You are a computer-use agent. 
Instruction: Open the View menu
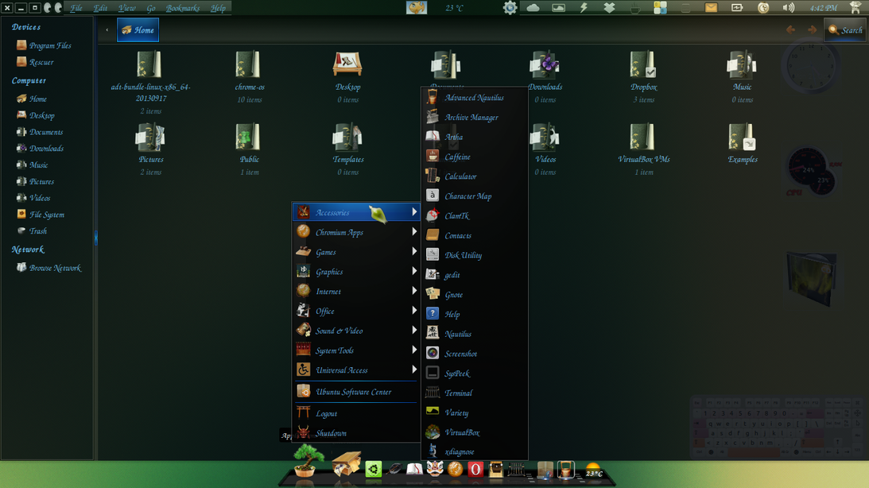tap(126, 8)
